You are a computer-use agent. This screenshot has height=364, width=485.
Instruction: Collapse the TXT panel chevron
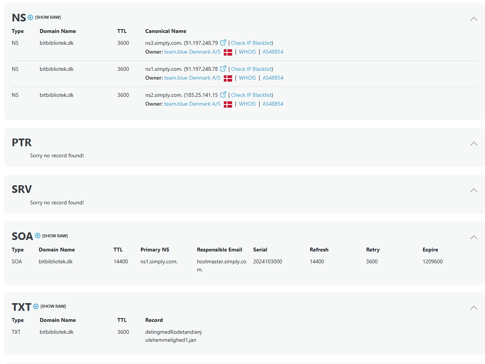click(474, 308)
